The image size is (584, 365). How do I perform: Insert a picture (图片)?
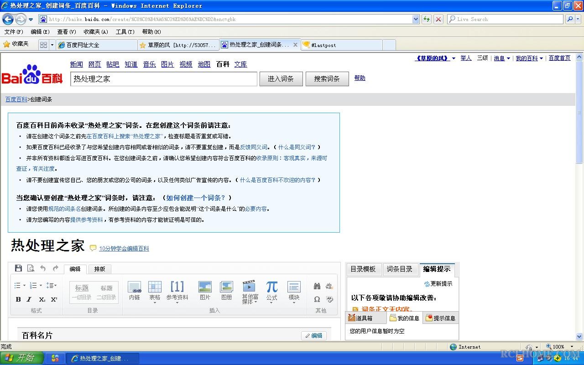205,291
